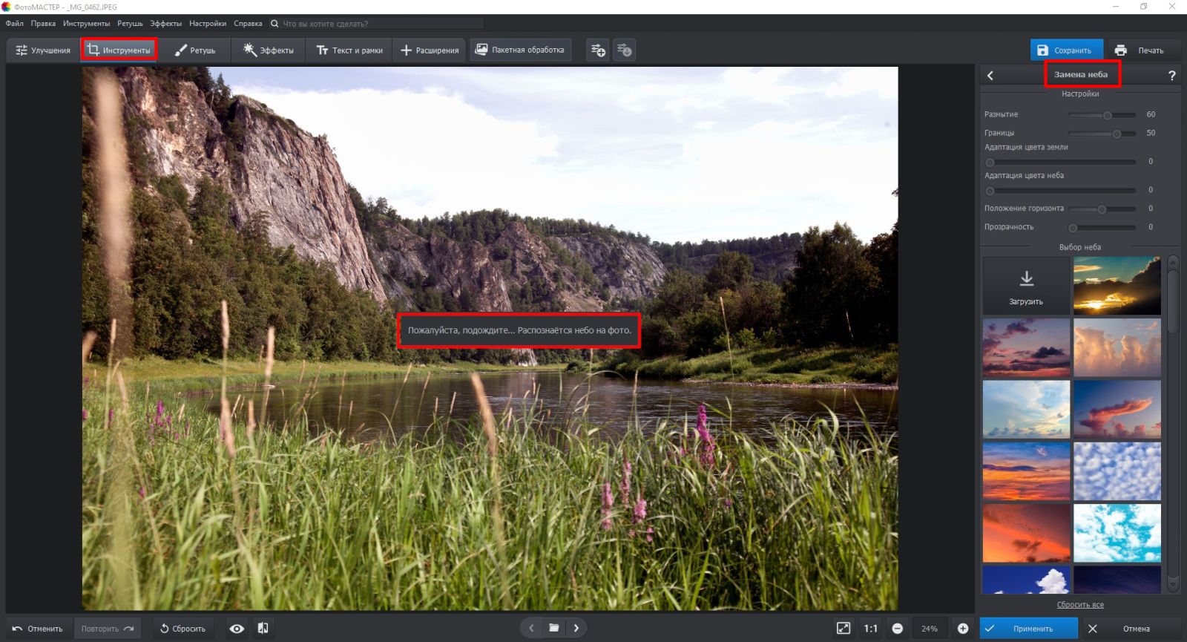Go back using the panel's left chevron
1187x642 pixels.
[990, 75]
